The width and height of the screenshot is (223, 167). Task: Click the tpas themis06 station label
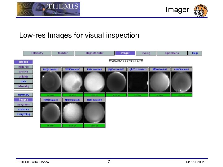point(72,100)
